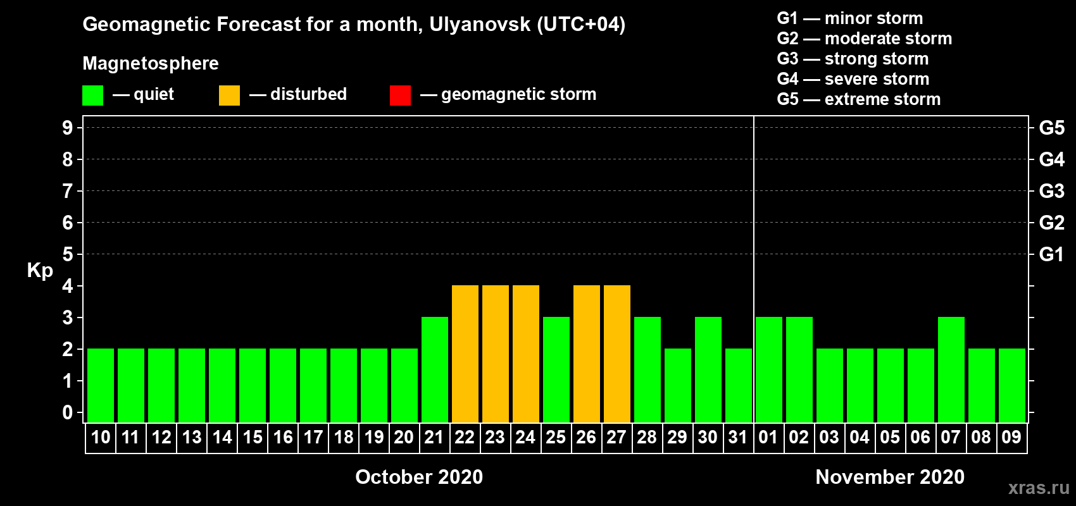Click the '— disturbed' legend text
This screenshot has height=506, width=1076.
pyautogui.click(x=298, y=95)
